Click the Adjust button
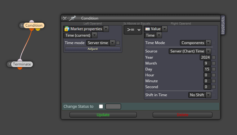 click(x=93, y=49)
